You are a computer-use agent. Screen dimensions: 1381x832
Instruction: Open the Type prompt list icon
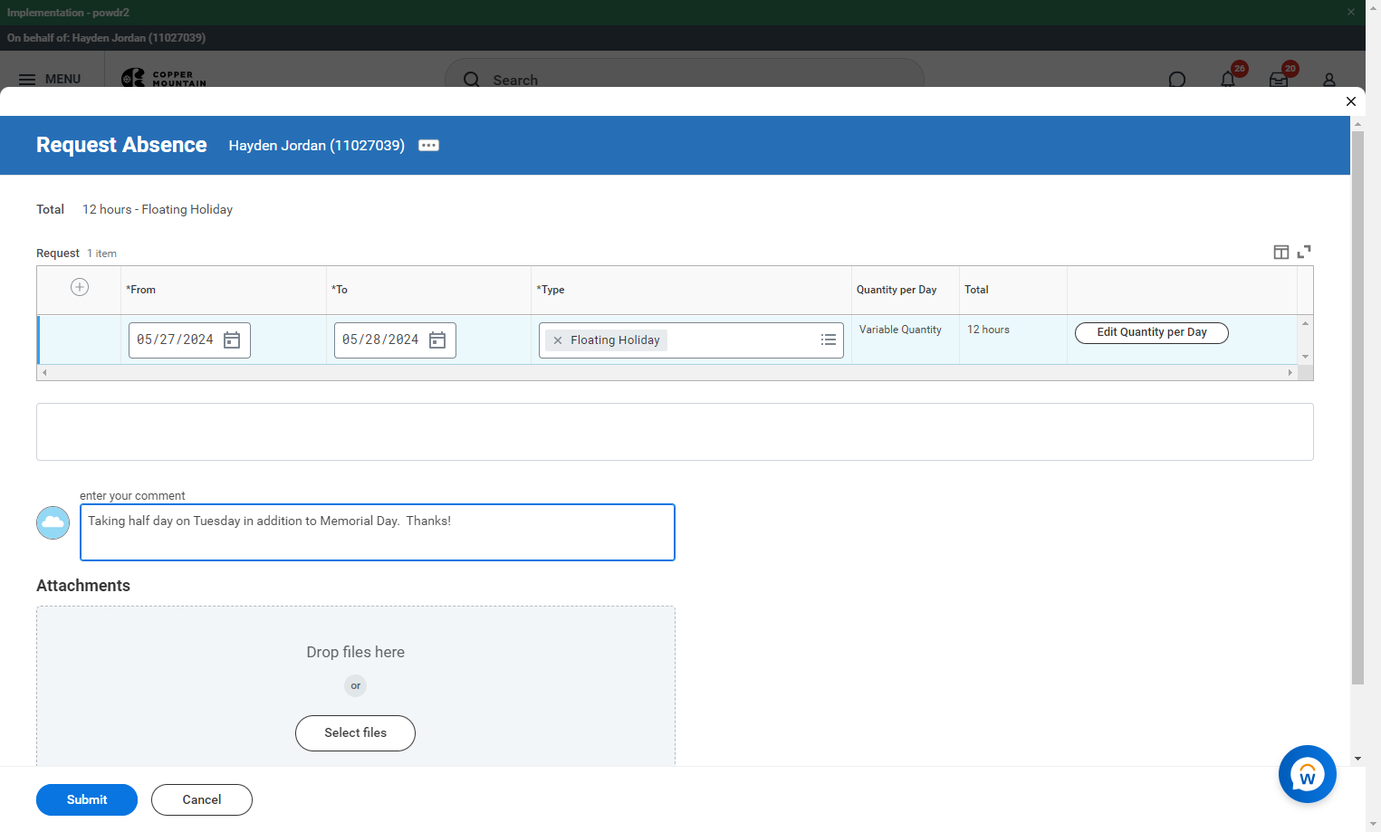[x=829, y=340]
